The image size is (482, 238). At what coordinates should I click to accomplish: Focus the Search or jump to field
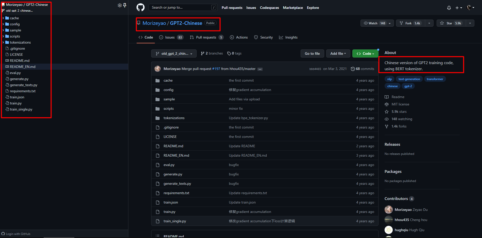(183, 7)
